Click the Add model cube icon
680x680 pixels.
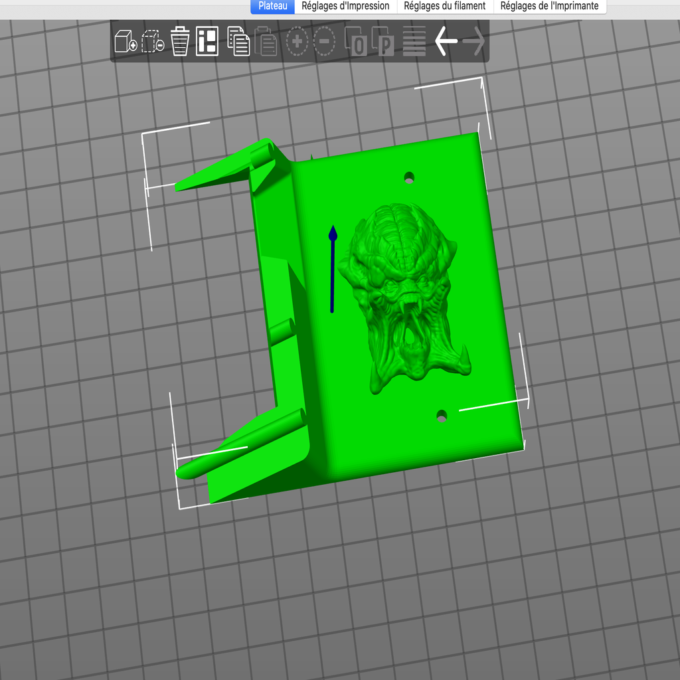click(126, 41)
